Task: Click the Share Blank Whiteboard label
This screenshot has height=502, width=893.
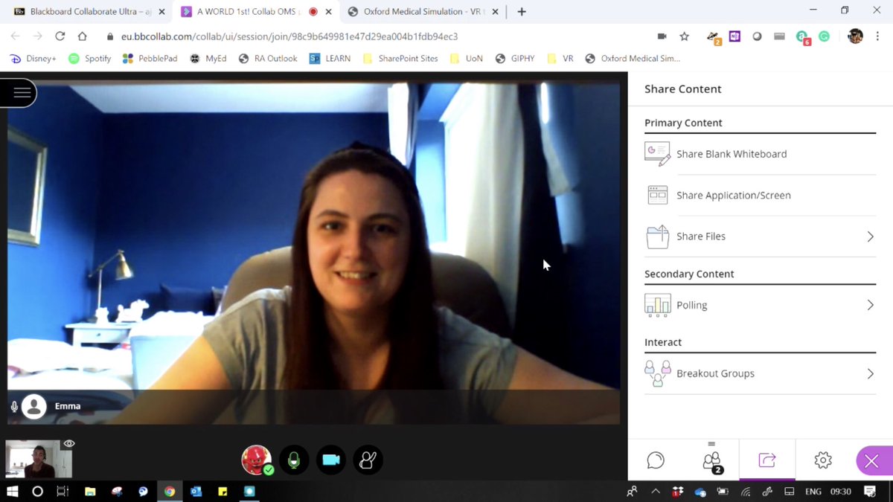Action: [732, 154]
